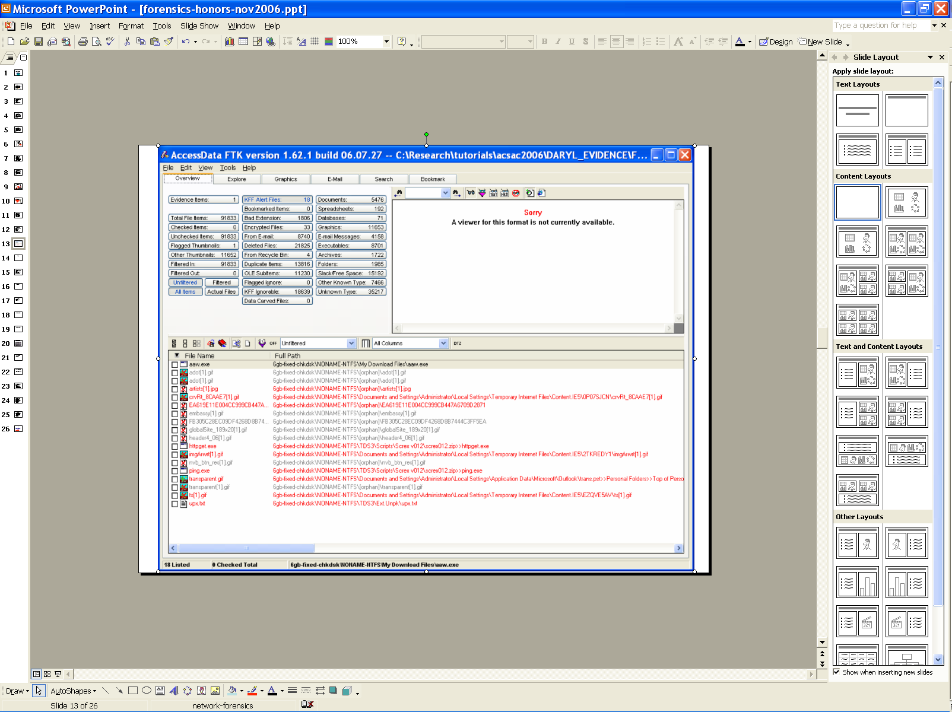
Task: Insert a Text Box
Action: pyautogui.click(x=160, y=691)
